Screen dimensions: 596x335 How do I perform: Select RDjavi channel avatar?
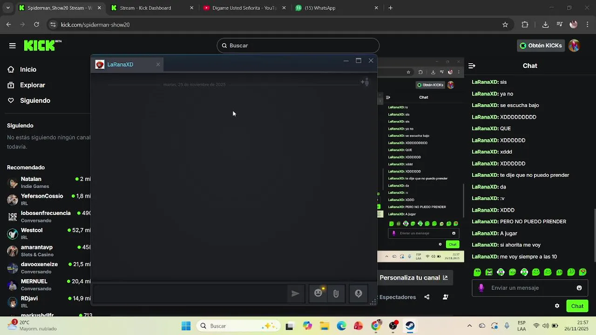pyautogui.click(x=13, y=302)
